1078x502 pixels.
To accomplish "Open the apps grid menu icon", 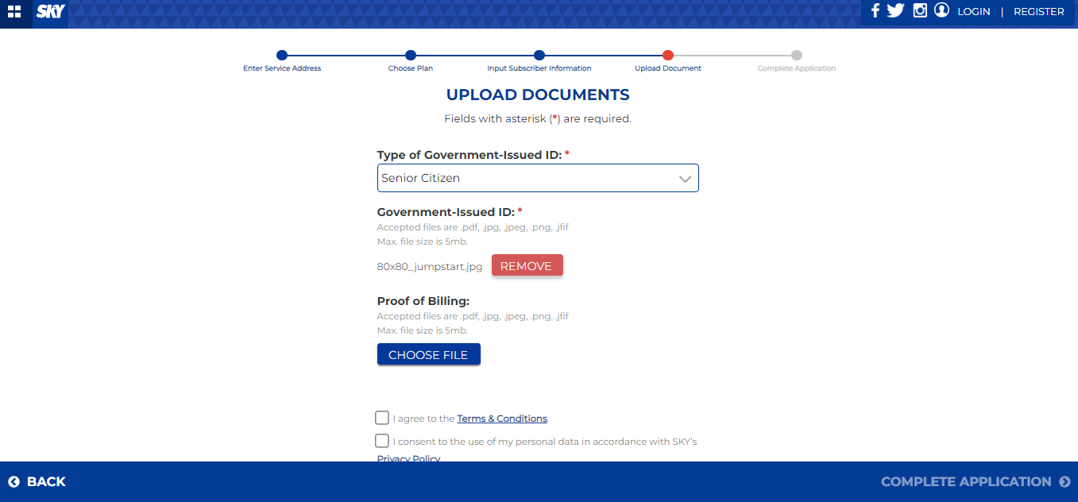I will 14,12.
